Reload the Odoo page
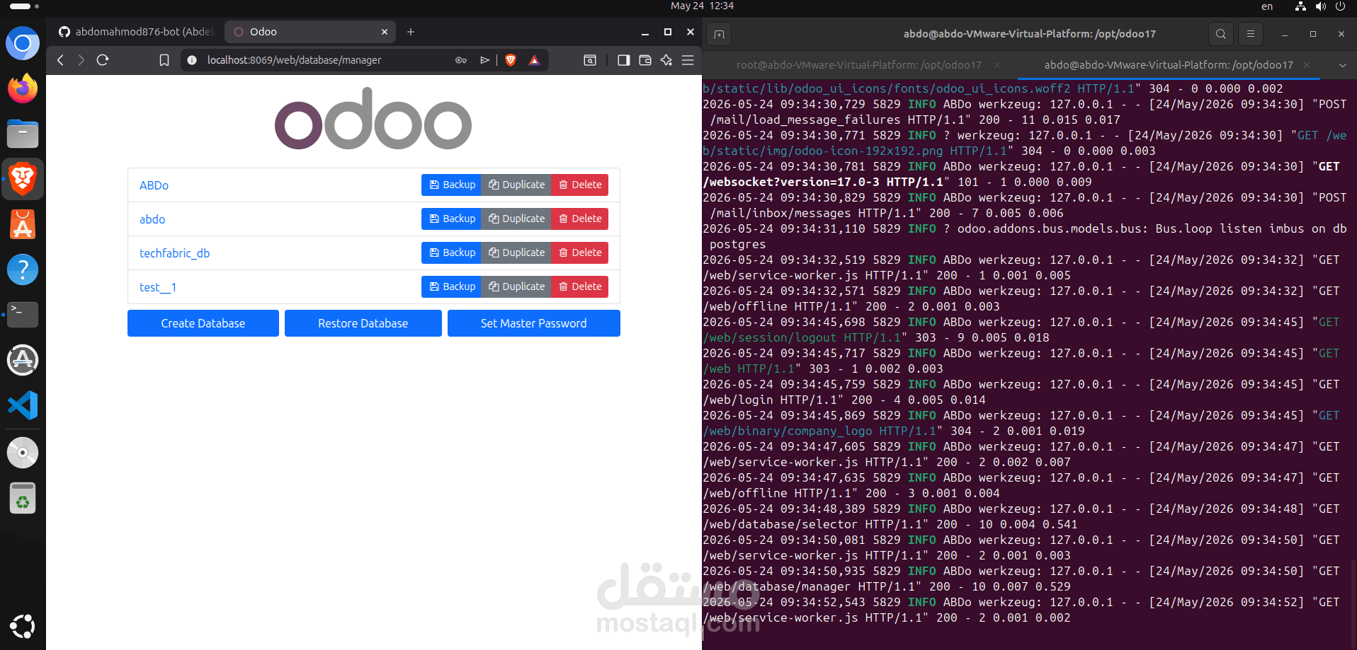The image size is (1357, 650). 103,60
